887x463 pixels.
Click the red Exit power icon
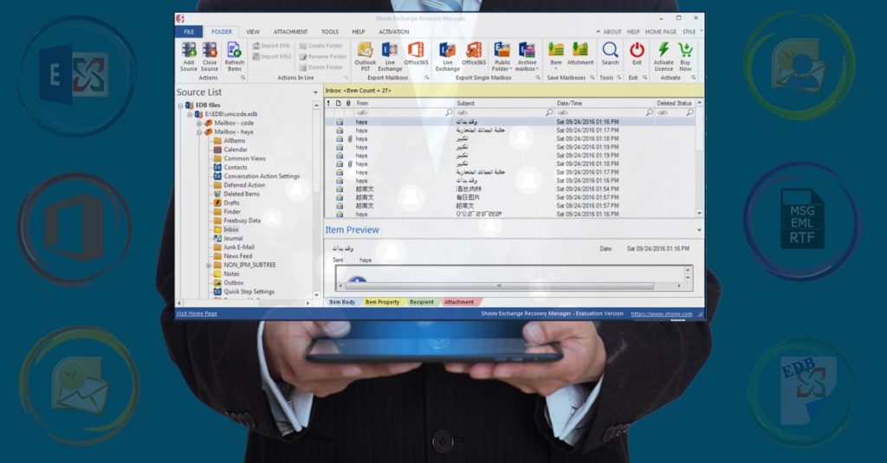(x=637, y=49)
